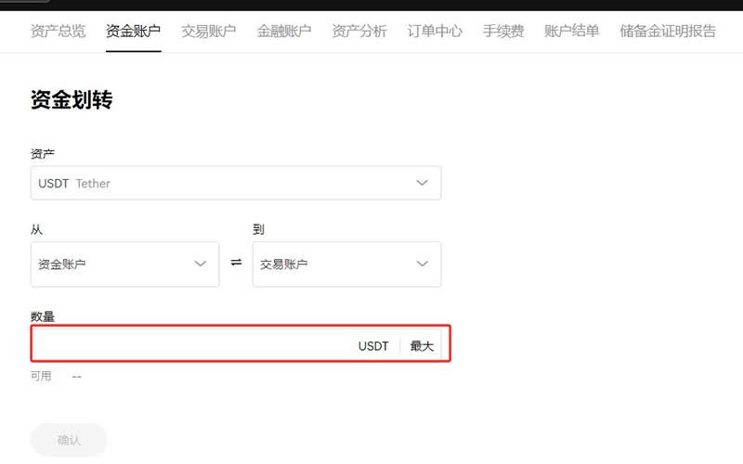Screen dimensions: 743x464
Task: View the 手续费 tab
Action: 503,32
